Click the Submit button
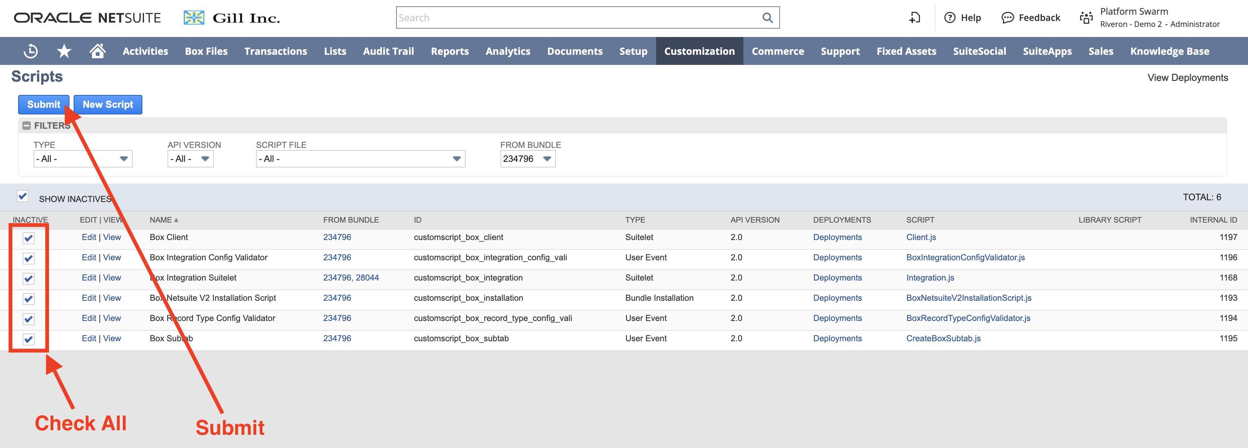This screenshot has height=448, width=1248. pyautogui.click(x=44, y=105)
